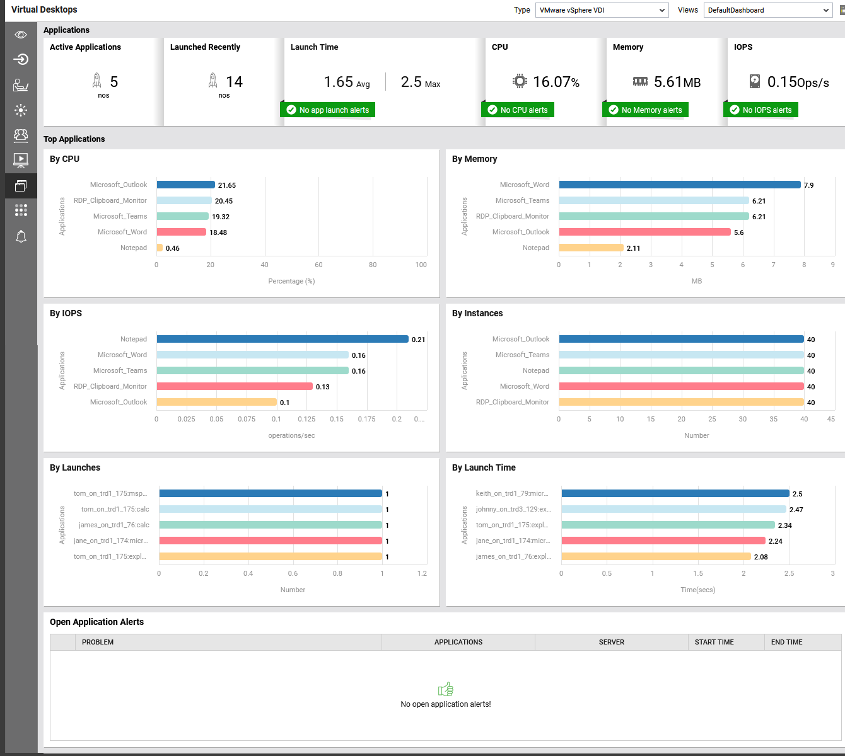Select the logons arrow icon in sidebar

click(21, 59)
